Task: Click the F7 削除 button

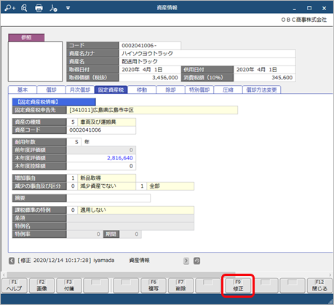Action: click(180, 285)
